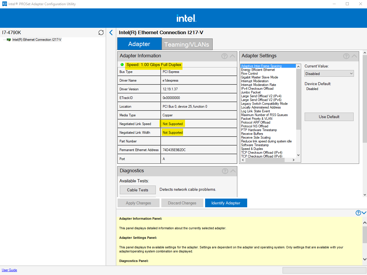Select the Jumbo Packet setting

coord(250,92)
